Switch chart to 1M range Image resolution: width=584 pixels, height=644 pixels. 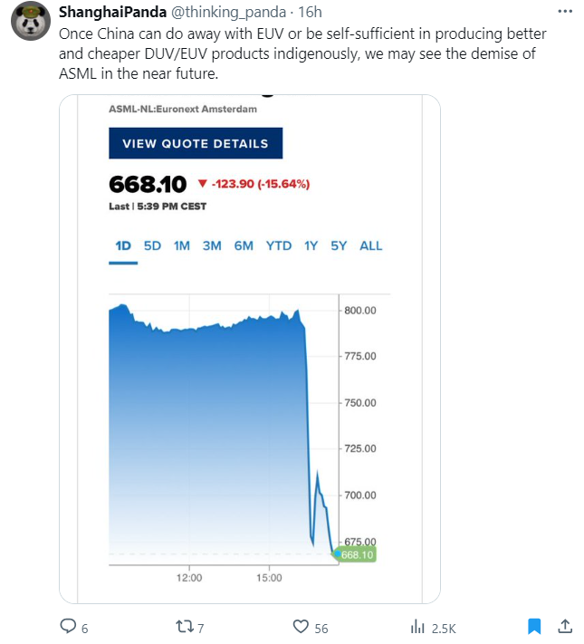(182, 246)
